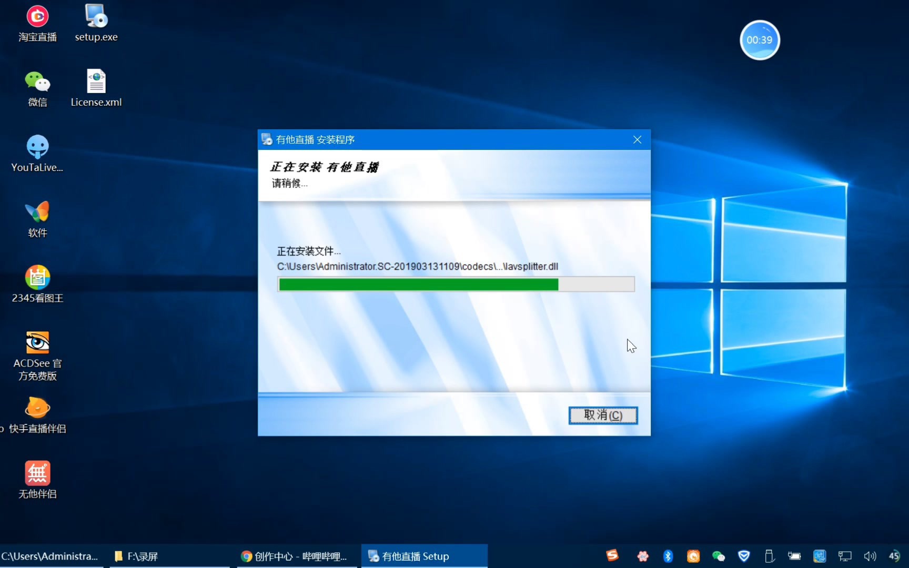Click the 请稍候... status text

(x=290, y=183)
